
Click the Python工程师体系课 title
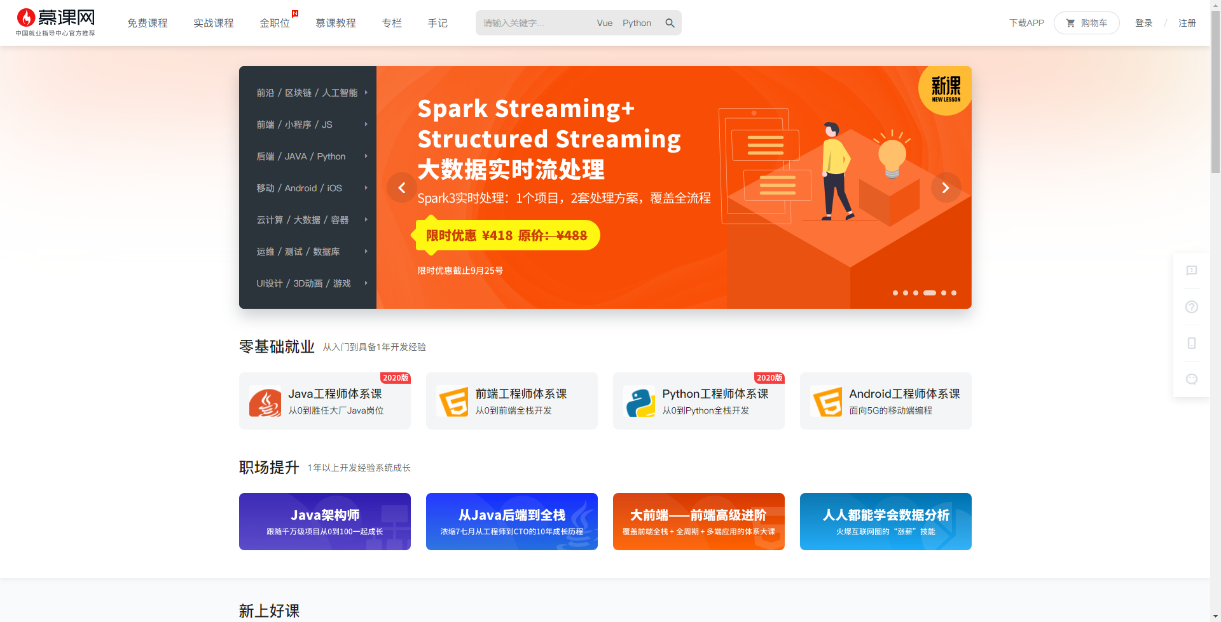pyautogui.click(x=715, y=394)
